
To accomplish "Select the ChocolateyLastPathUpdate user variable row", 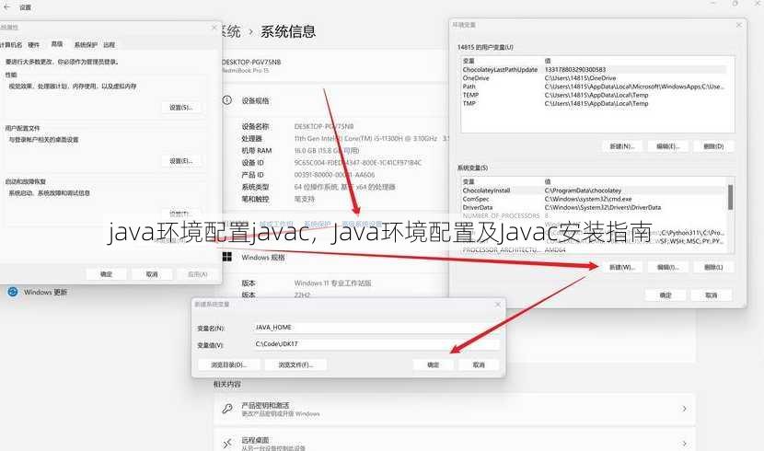I will click(x=594, y=70).
